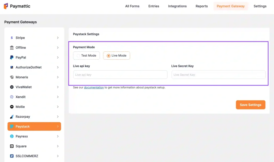Viewport: 274px width, 162px height.
Task: Expand the Payrexx row chevron
Action: [58, 136]
